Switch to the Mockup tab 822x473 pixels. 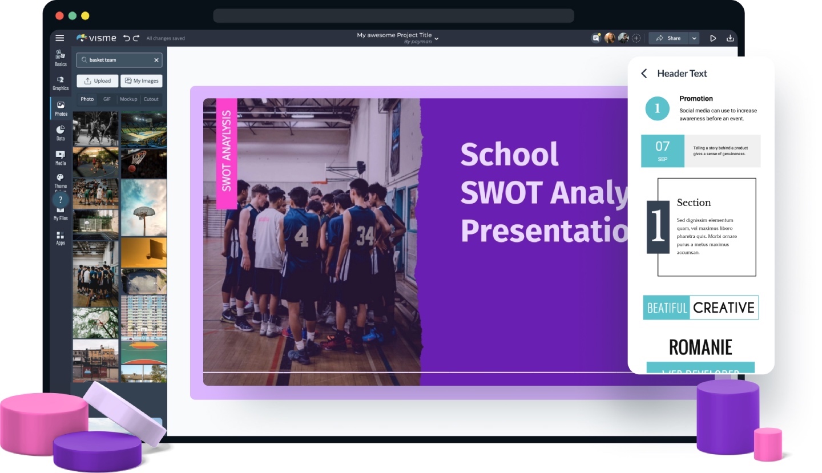click(128, 99)
